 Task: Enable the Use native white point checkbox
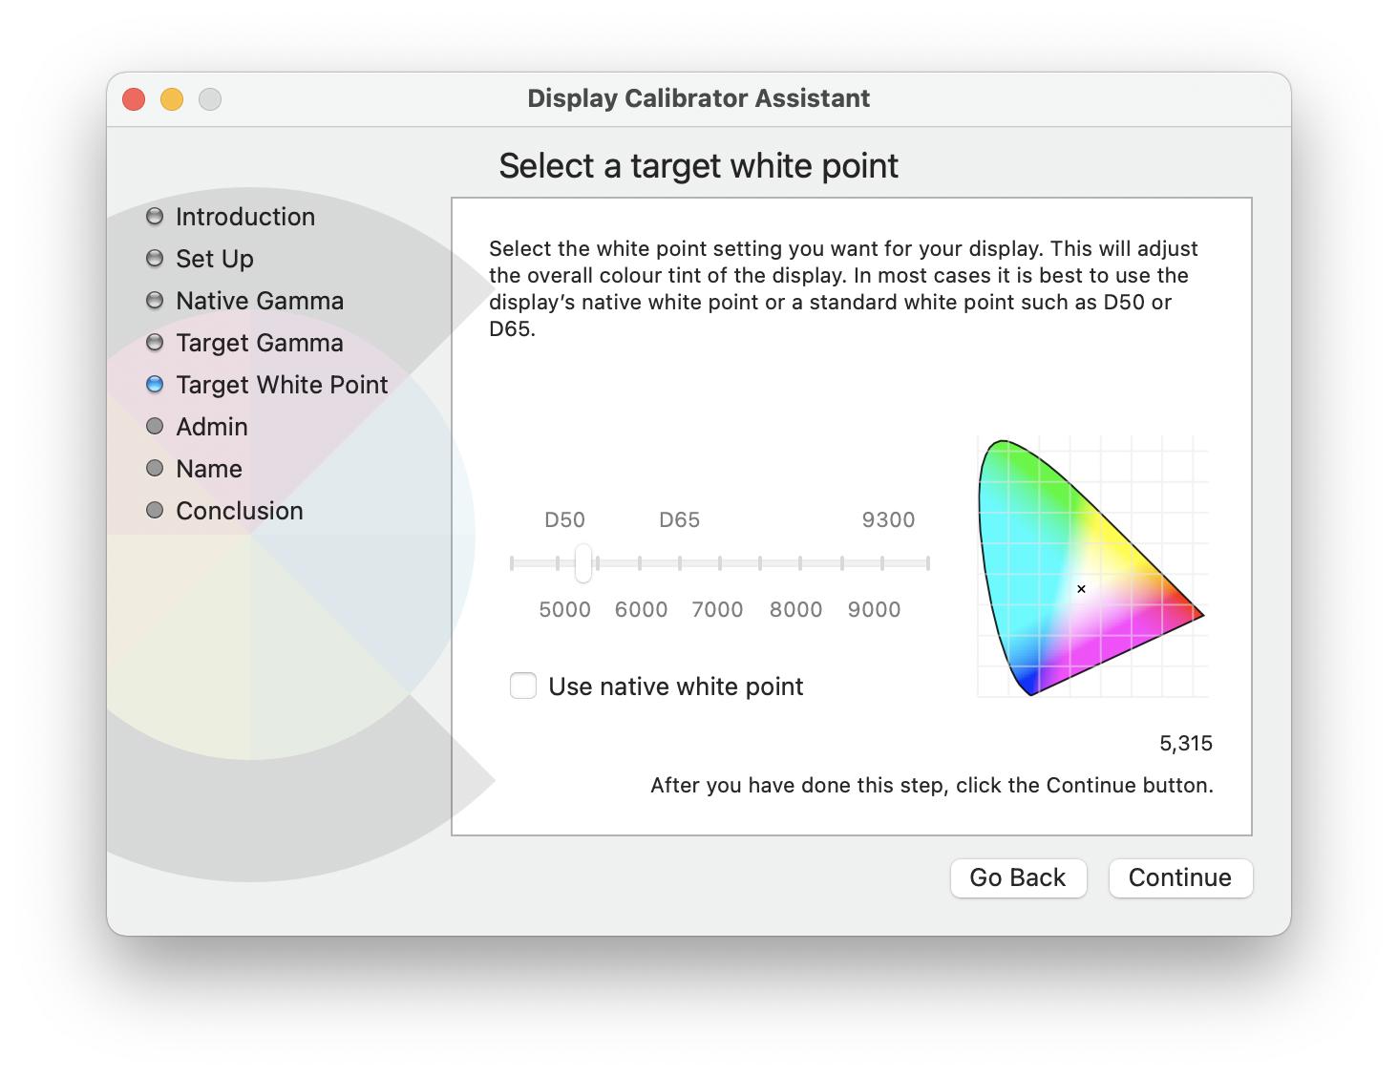[523, 686]
